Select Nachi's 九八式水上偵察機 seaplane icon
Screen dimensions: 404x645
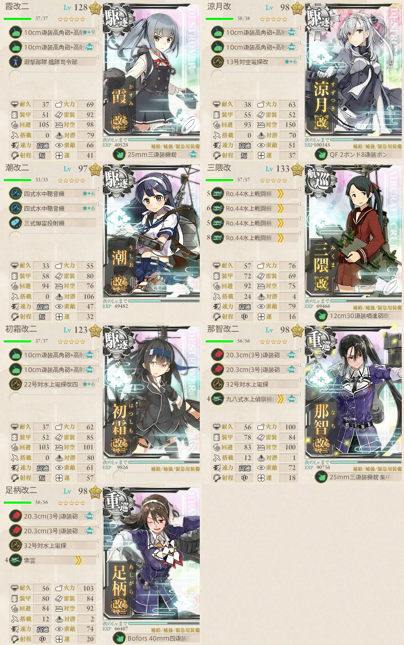tap(218, 399)
